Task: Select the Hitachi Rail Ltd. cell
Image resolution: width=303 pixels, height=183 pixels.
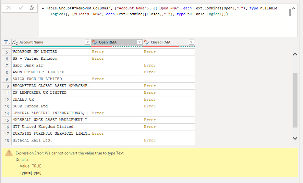Action: (x=51, y=140)
